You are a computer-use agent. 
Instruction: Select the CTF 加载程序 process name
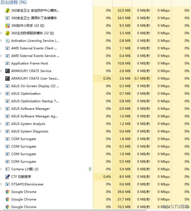tap(21, 177)
